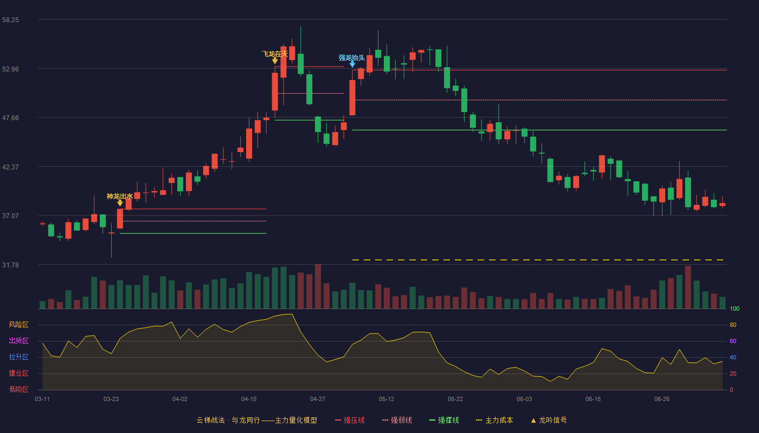759x433 pixels.
Task: Click the 飞龙在天 signal arrow marker
Action: [275, 60]
